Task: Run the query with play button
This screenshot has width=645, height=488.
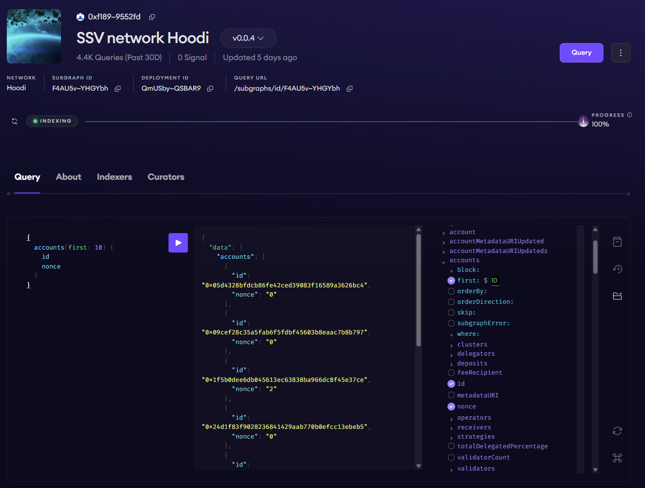Action: pos(178,243)
